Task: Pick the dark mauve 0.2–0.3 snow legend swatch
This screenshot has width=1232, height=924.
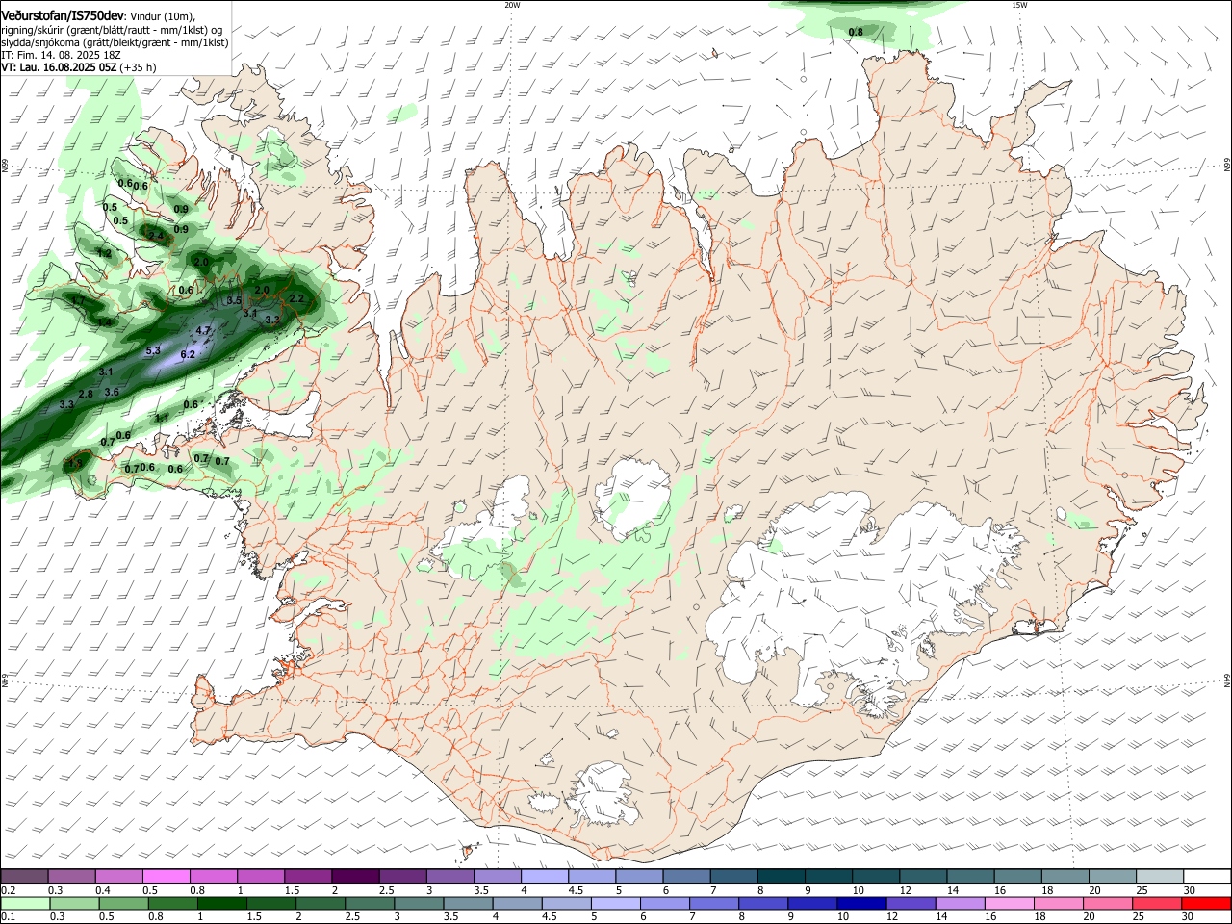Action: coord(24,876)
